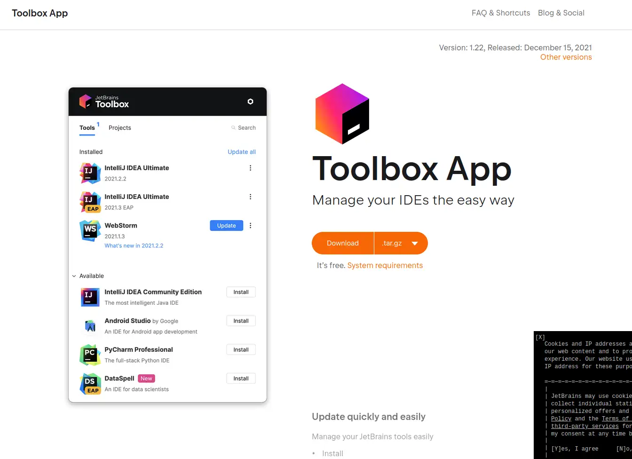632x459 pixels.
Task: Click version 1.22 release date text
Action: point(515,47)
